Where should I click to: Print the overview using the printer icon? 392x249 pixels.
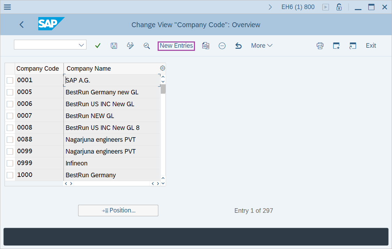tap(320, 45)
